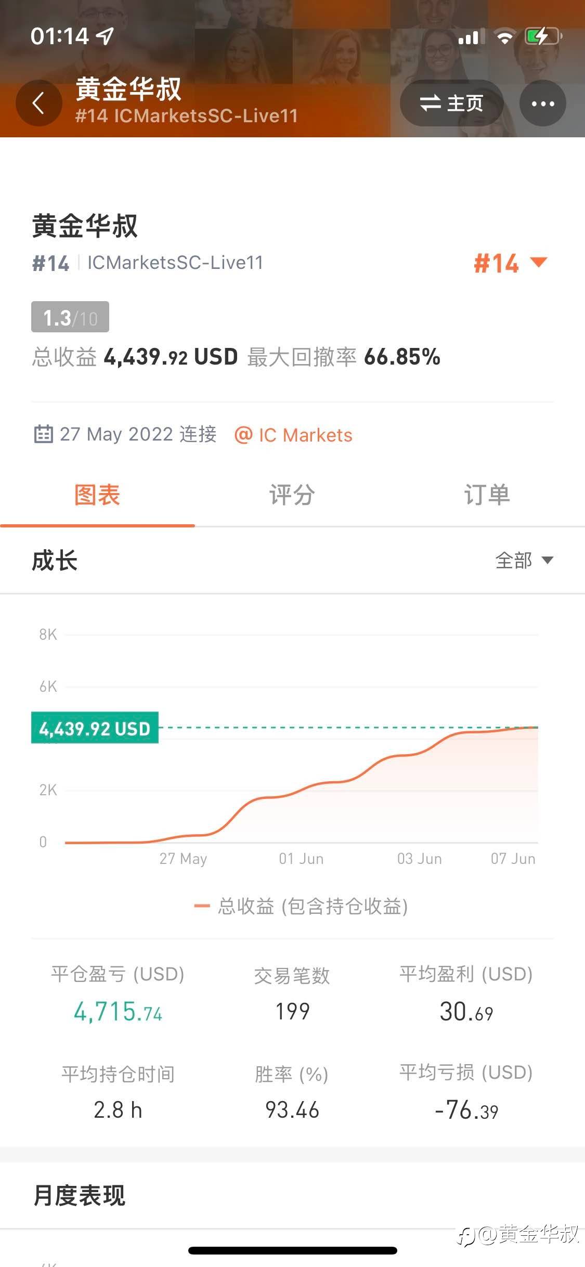This screenshot has width=585, height=1267.
Task: Open the 订单 tab
Action: coord(487,495)
